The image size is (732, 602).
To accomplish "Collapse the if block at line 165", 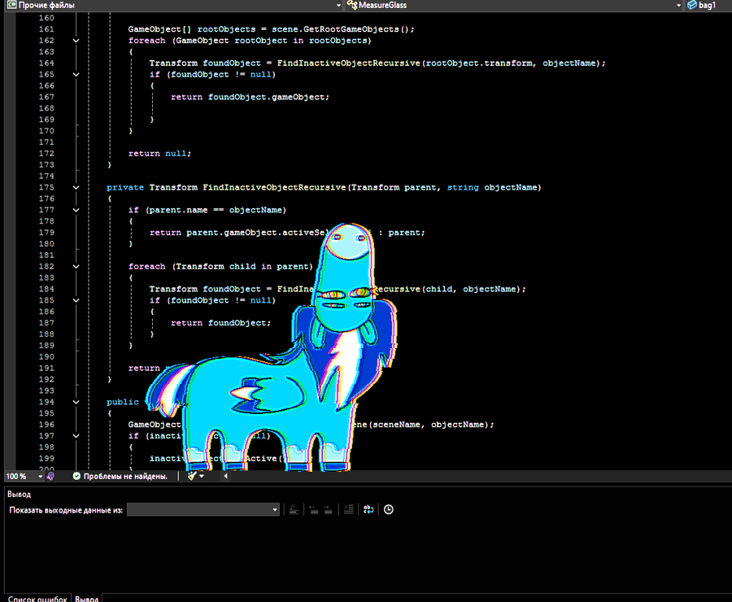I will coord(76,75).
